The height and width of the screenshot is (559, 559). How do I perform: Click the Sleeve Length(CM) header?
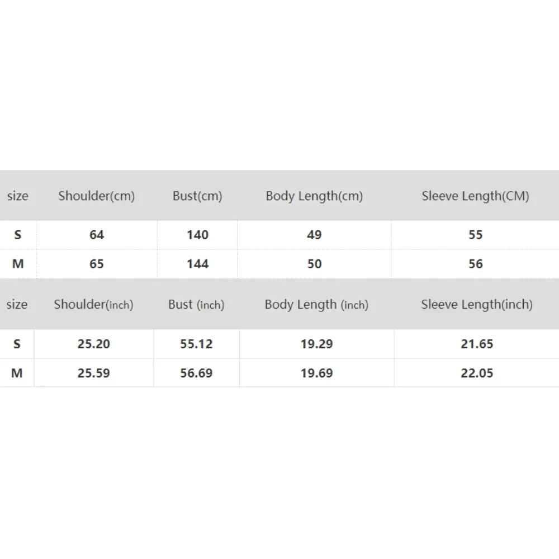pos(475,196)
